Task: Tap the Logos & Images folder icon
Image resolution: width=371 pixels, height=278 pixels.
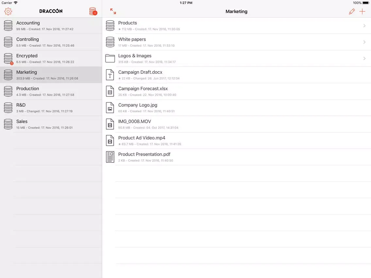Action: 110,58
